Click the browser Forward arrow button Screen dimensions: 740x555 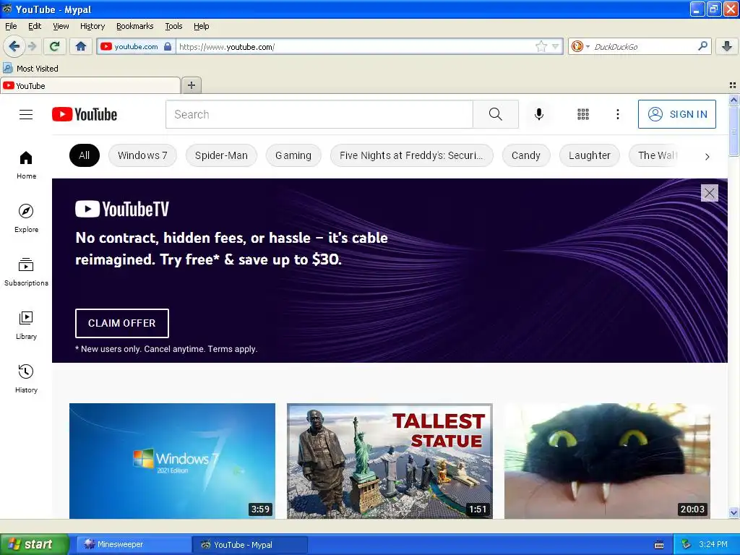pos(32,46)
